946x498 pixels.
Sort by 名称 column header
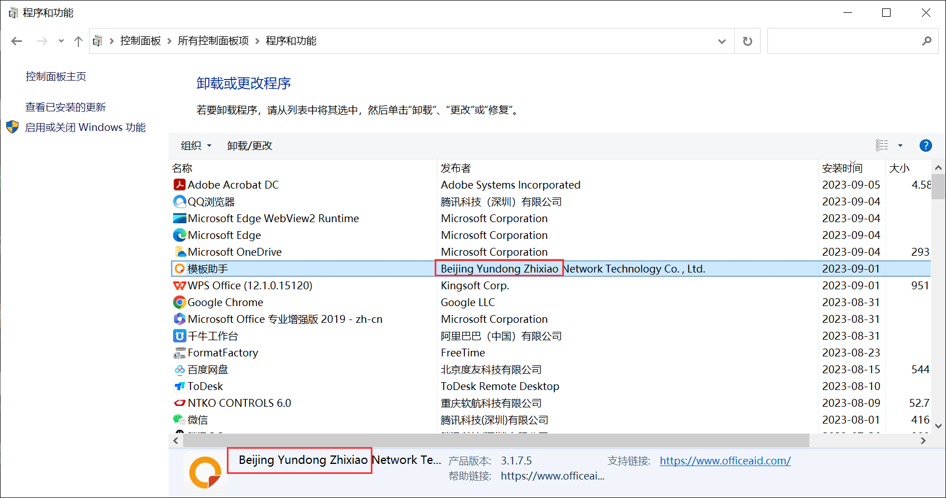(x=303, y=168)
